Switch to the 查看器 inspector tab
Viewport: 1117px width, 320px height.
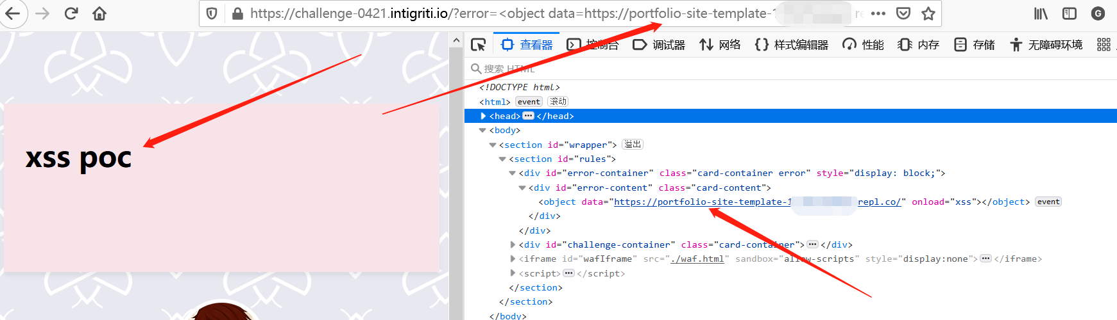pos(527,45)
